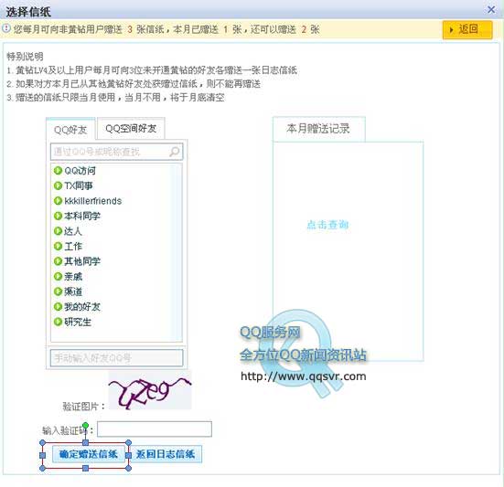Viewport: 504px width, 487px height.
Task: Click the green arrow beside 渠道
Action: [x=58, y=291]
